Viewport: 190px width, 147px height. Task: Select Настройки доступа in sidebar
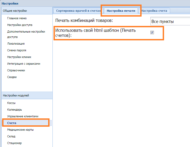(x=20, y=25)
